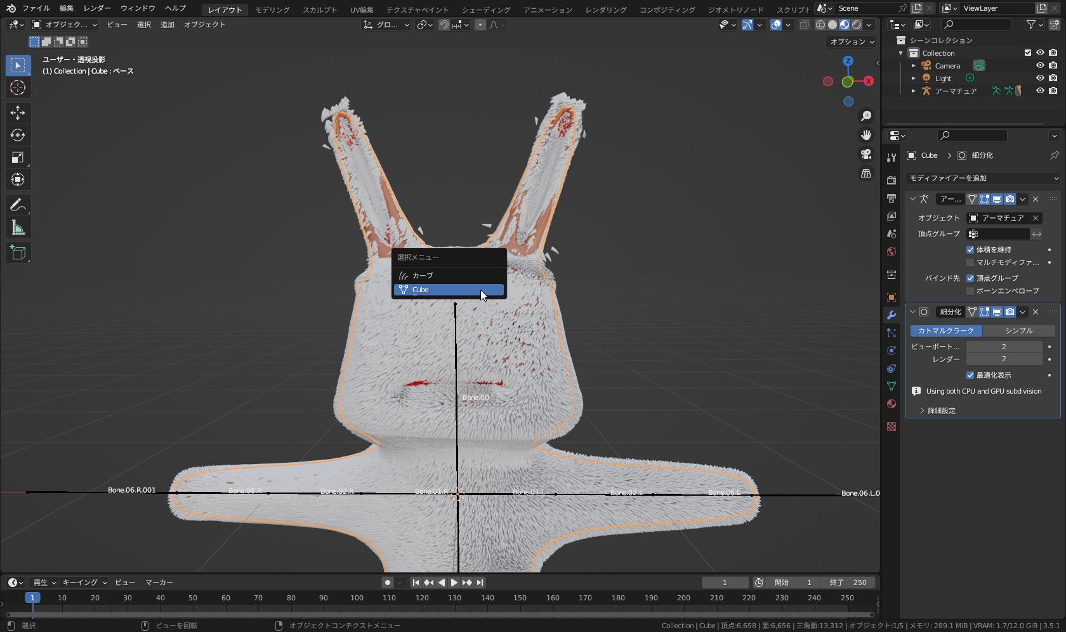
Task: Activate the Rotate tool
Action: [x=18, y=135]
